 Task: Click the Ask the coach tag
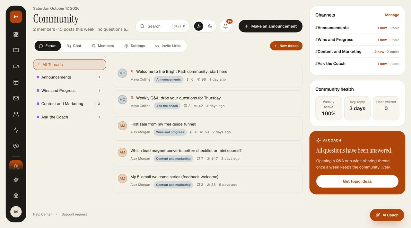pos(167,106)
